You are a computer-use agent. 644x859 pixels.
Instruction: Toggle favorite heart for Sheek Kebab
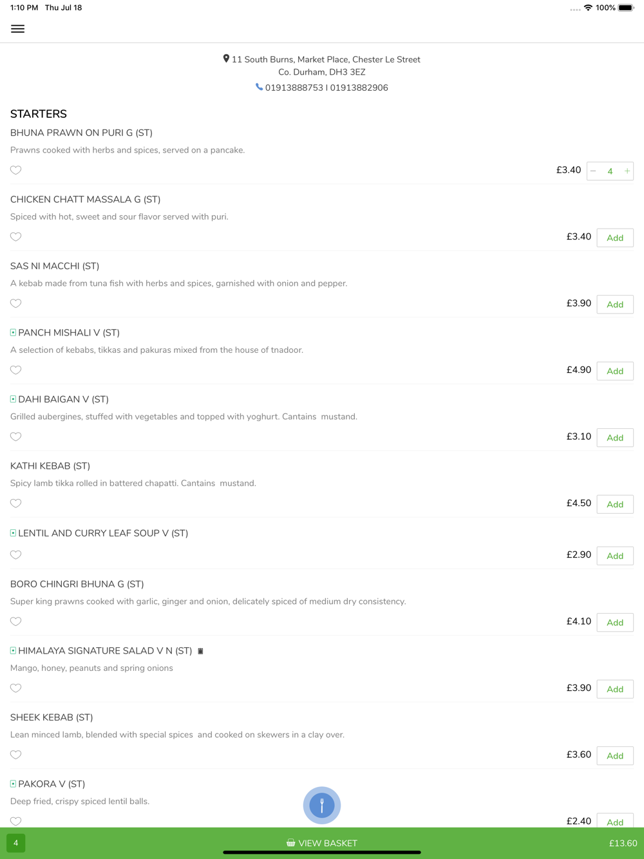tap(16, 755)
